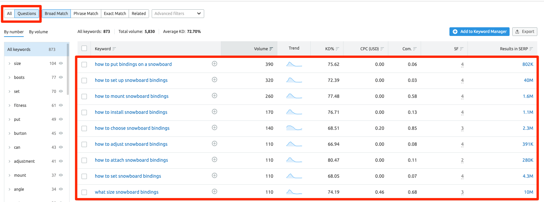This screenshot has width=544, height=202.
Task: Check box for 'how to adjust snowboard bindings'
Action: [x=84, y=144]
